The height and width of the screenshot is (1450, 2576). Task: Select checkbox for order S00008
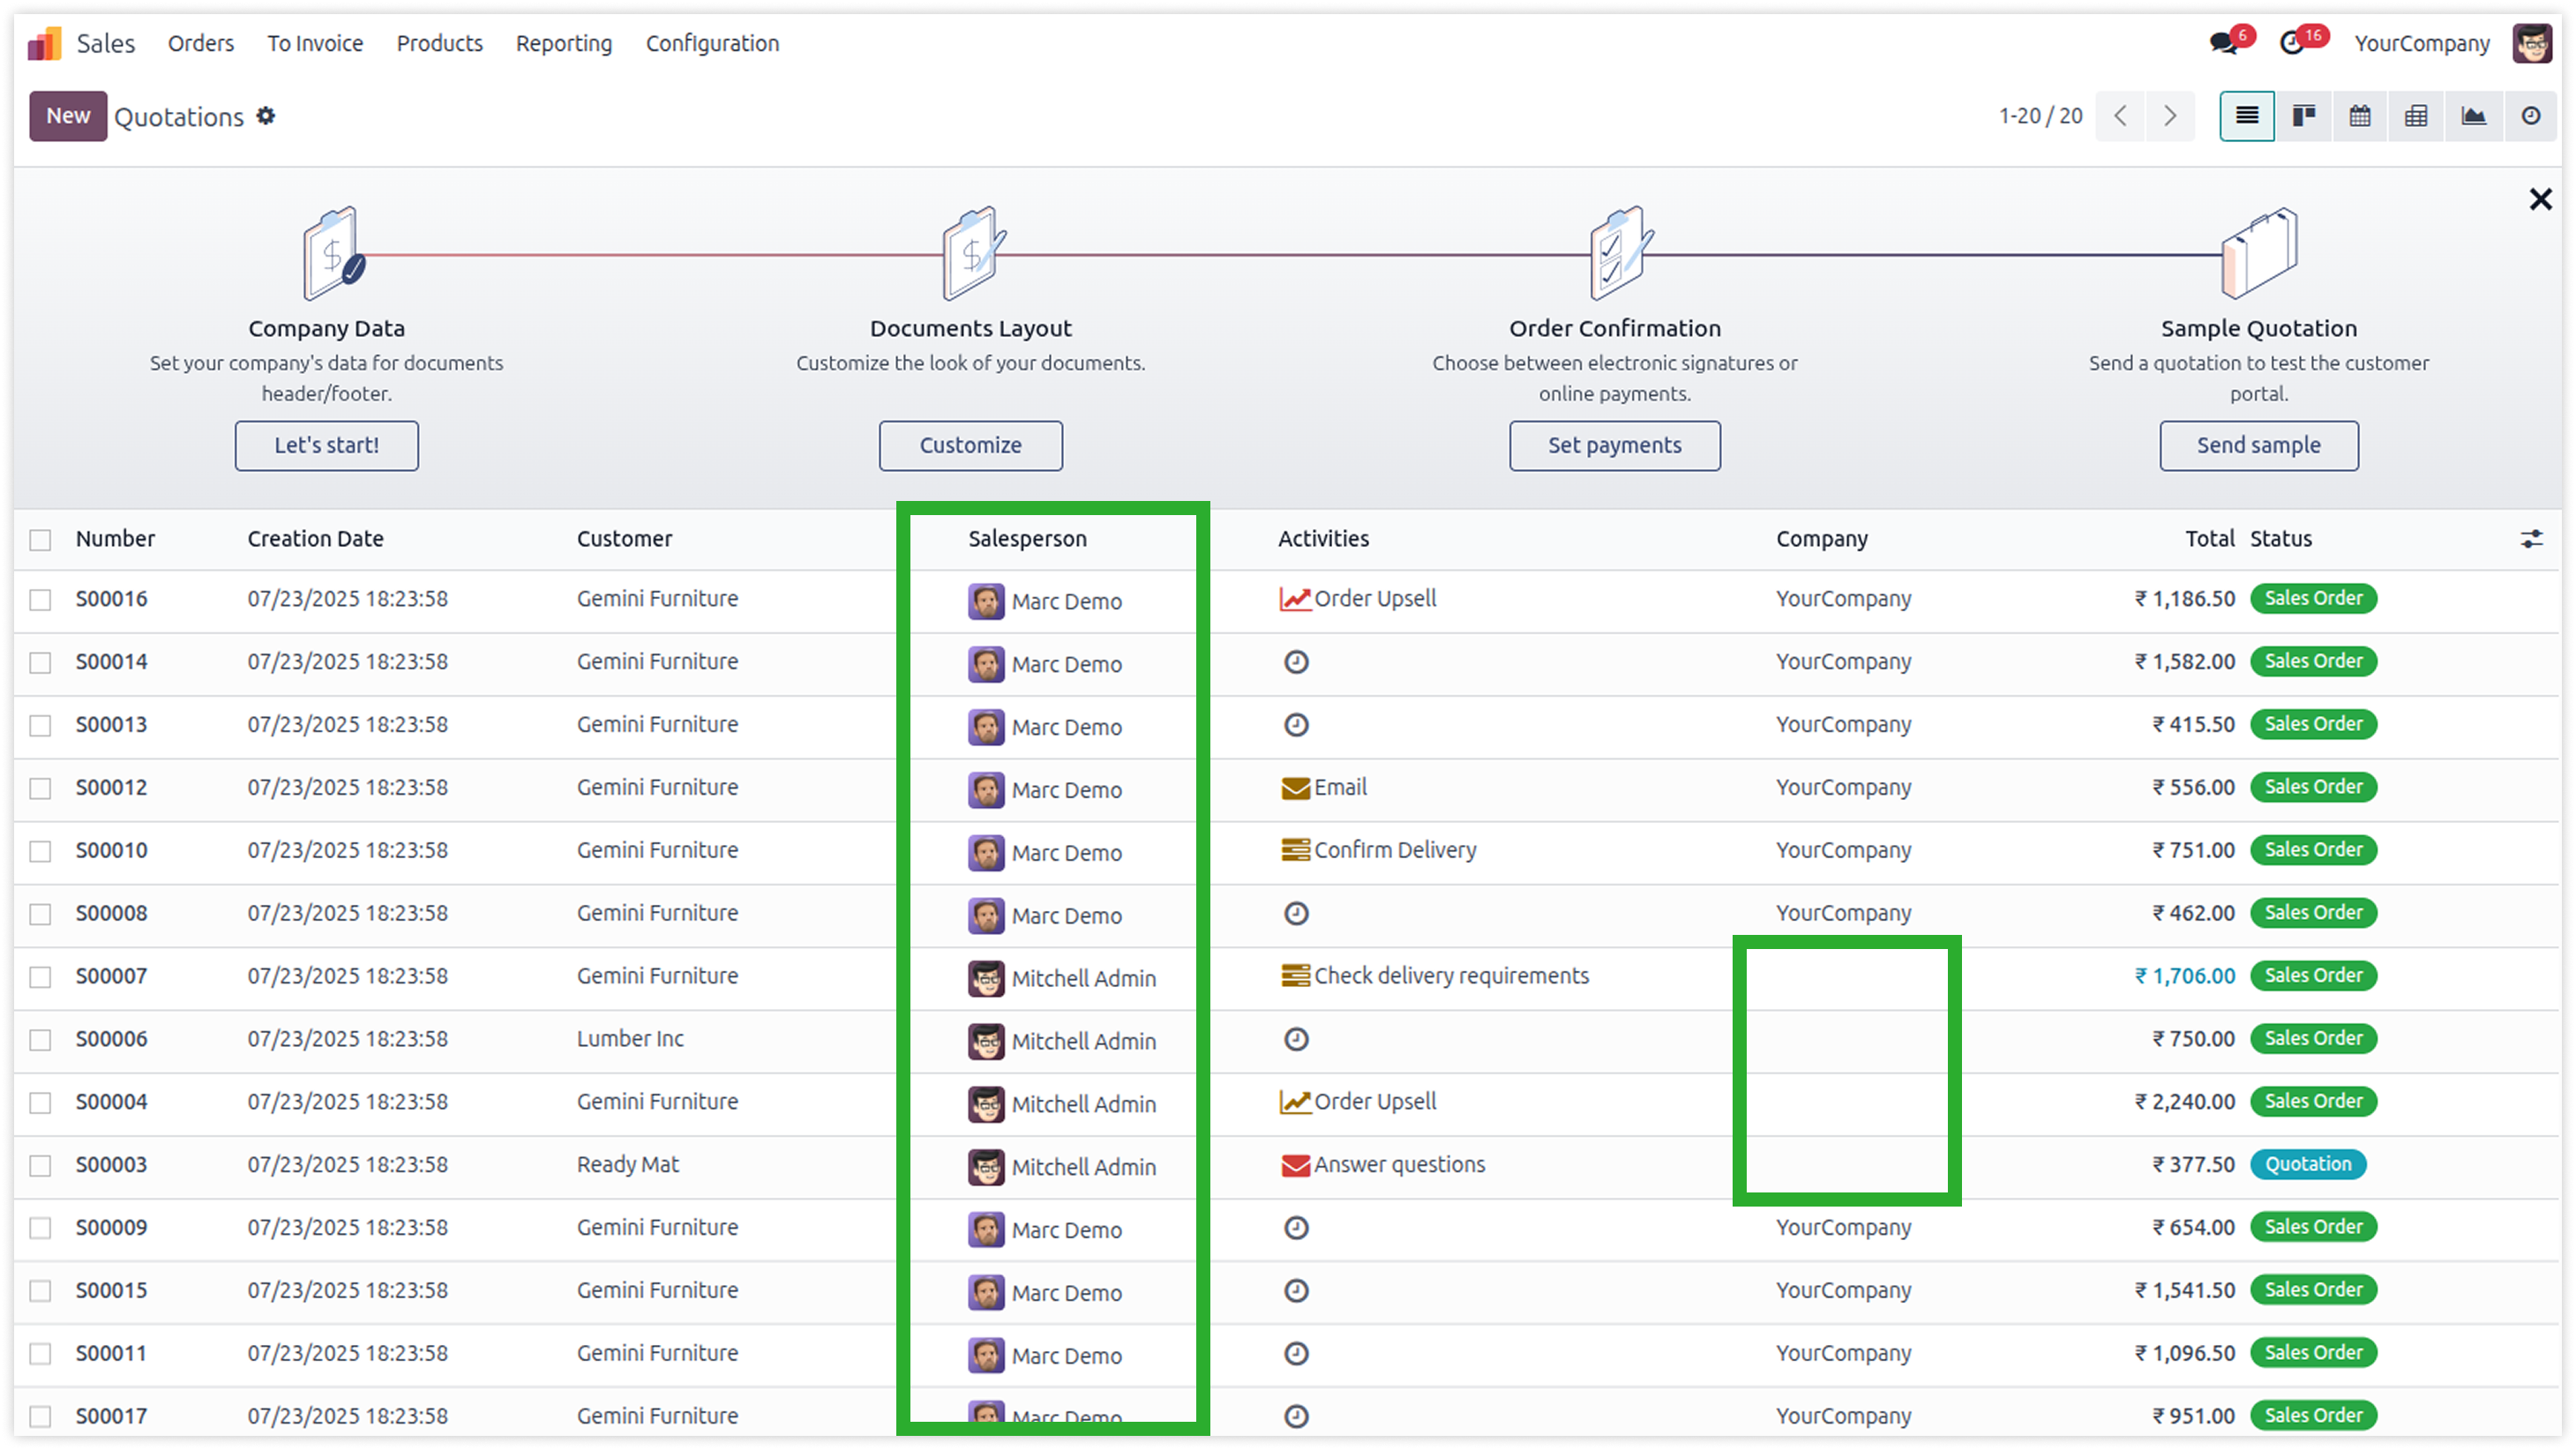point(40,915)
